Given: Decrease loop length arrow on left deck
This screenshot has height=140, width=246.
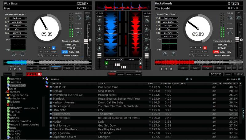Looking at the screenshot, I should 40,48.
